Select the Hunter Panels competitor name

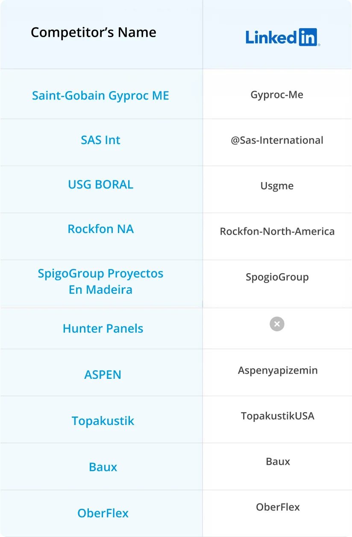[x=103, y=328]
